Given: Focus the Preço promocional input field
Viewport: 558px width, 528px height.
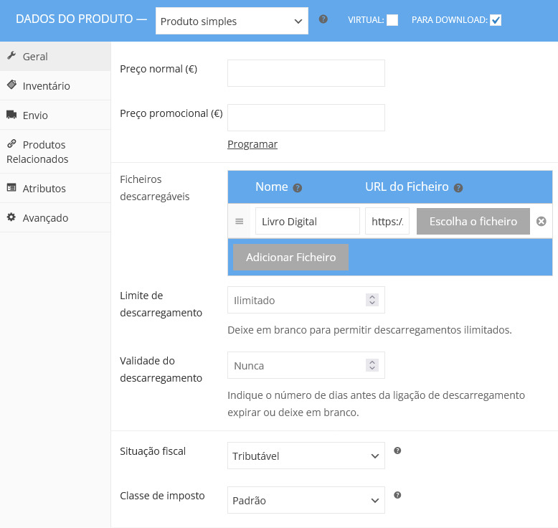Looking at the screenshot, I should [x=306, y=118].
